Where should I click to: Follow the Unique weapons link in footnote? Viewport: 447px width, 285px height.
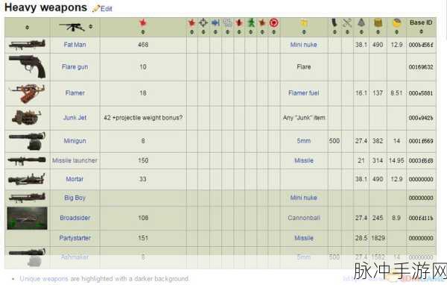coord(44,278)
